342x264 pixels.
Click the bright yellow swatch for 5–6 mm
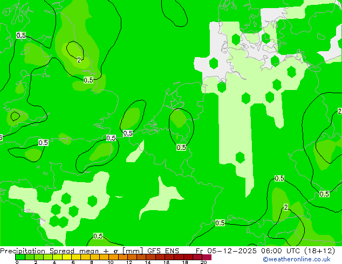67,257
